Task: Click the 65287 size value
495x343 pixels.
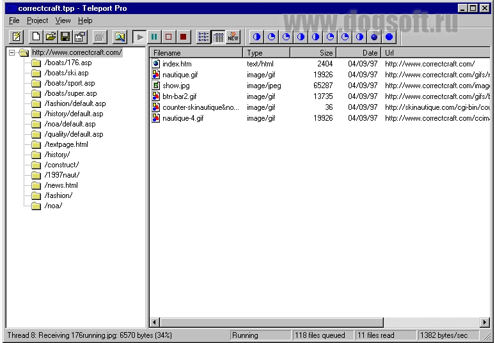Action: click(323, 86)
